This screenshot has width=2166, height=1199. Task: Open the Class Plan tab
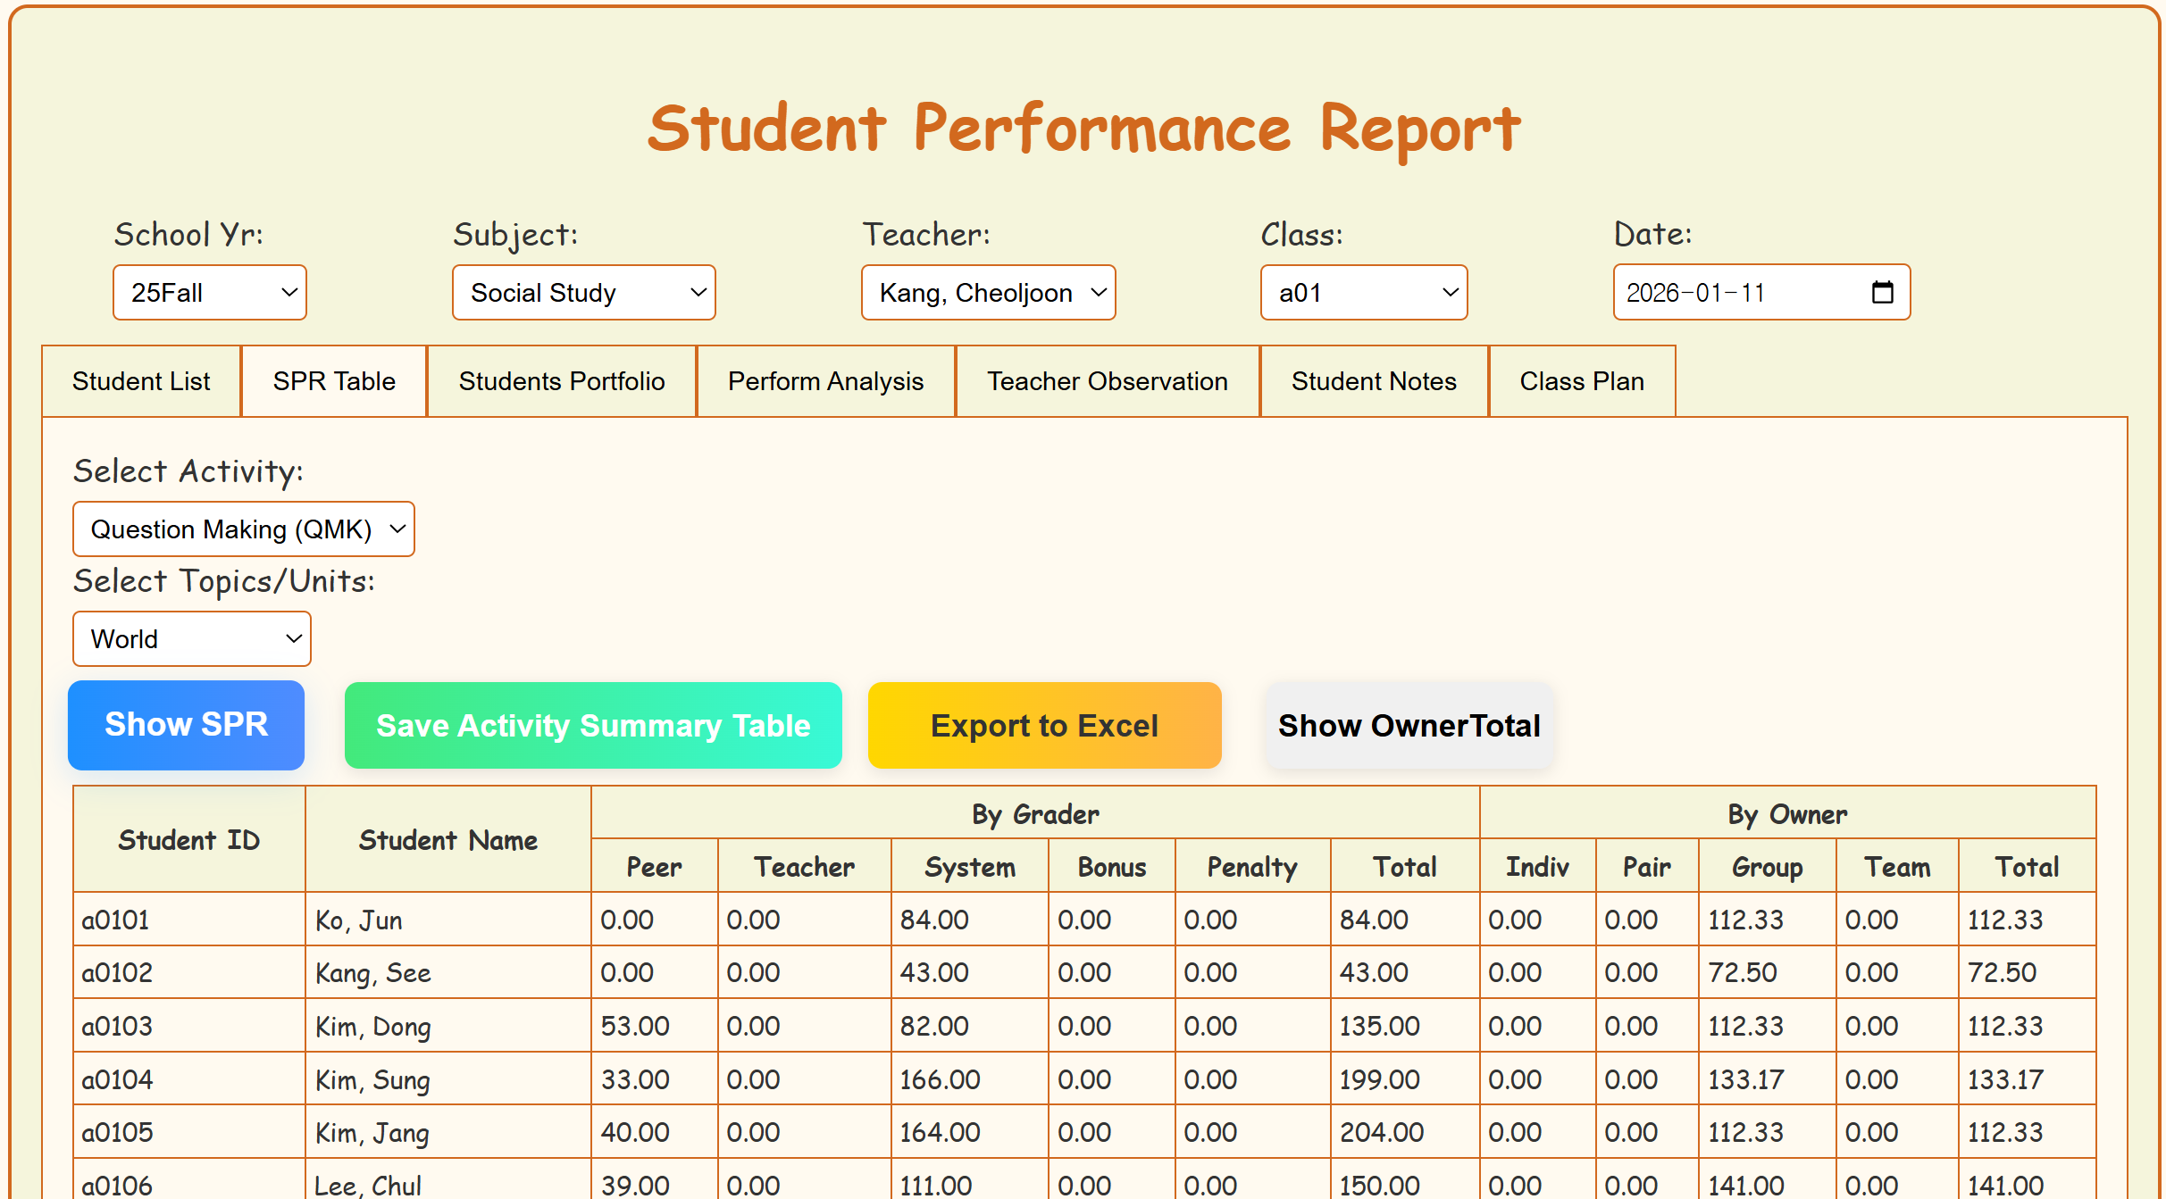click(x=1581, y=381)
